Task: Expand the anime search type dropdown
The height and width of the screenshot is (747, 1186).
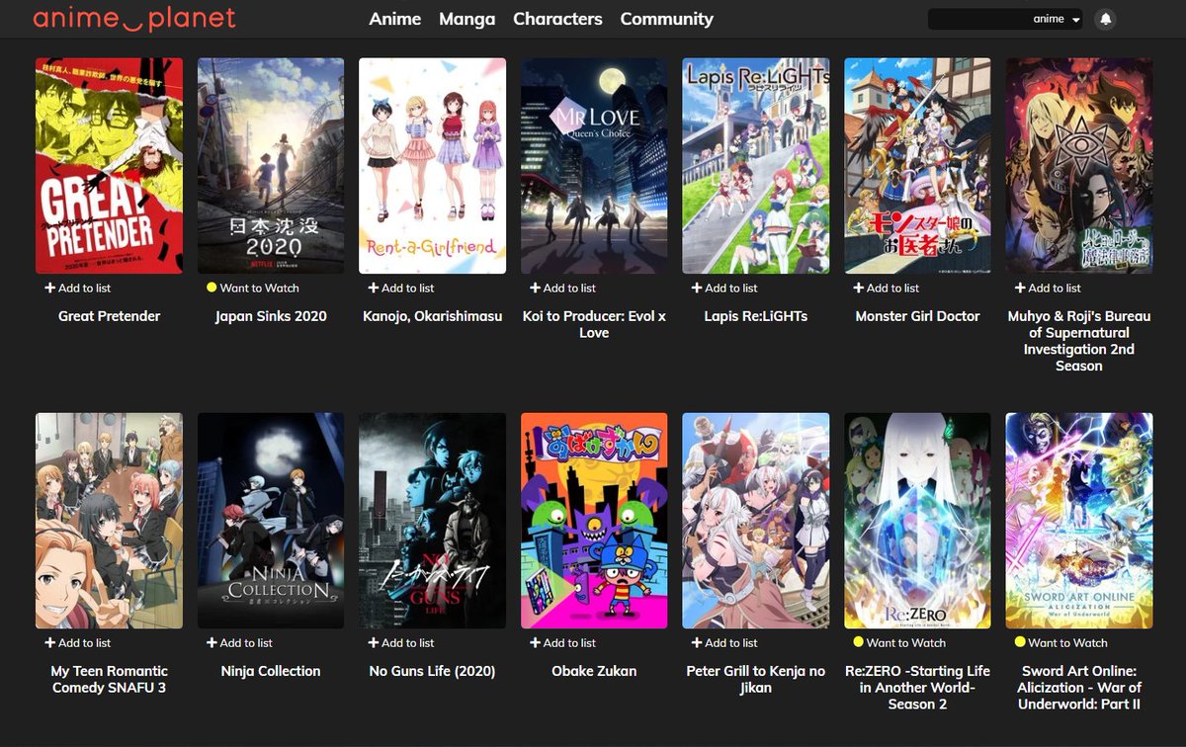Action: [1057, 19]
